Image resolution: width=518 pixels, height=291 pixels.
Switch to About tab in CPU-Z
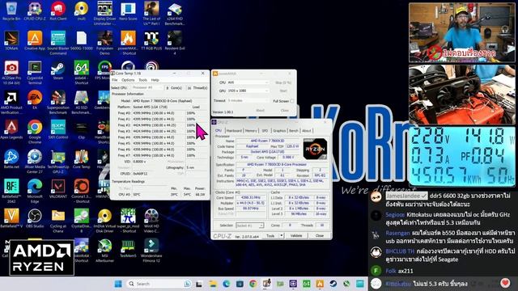(307, 131)
